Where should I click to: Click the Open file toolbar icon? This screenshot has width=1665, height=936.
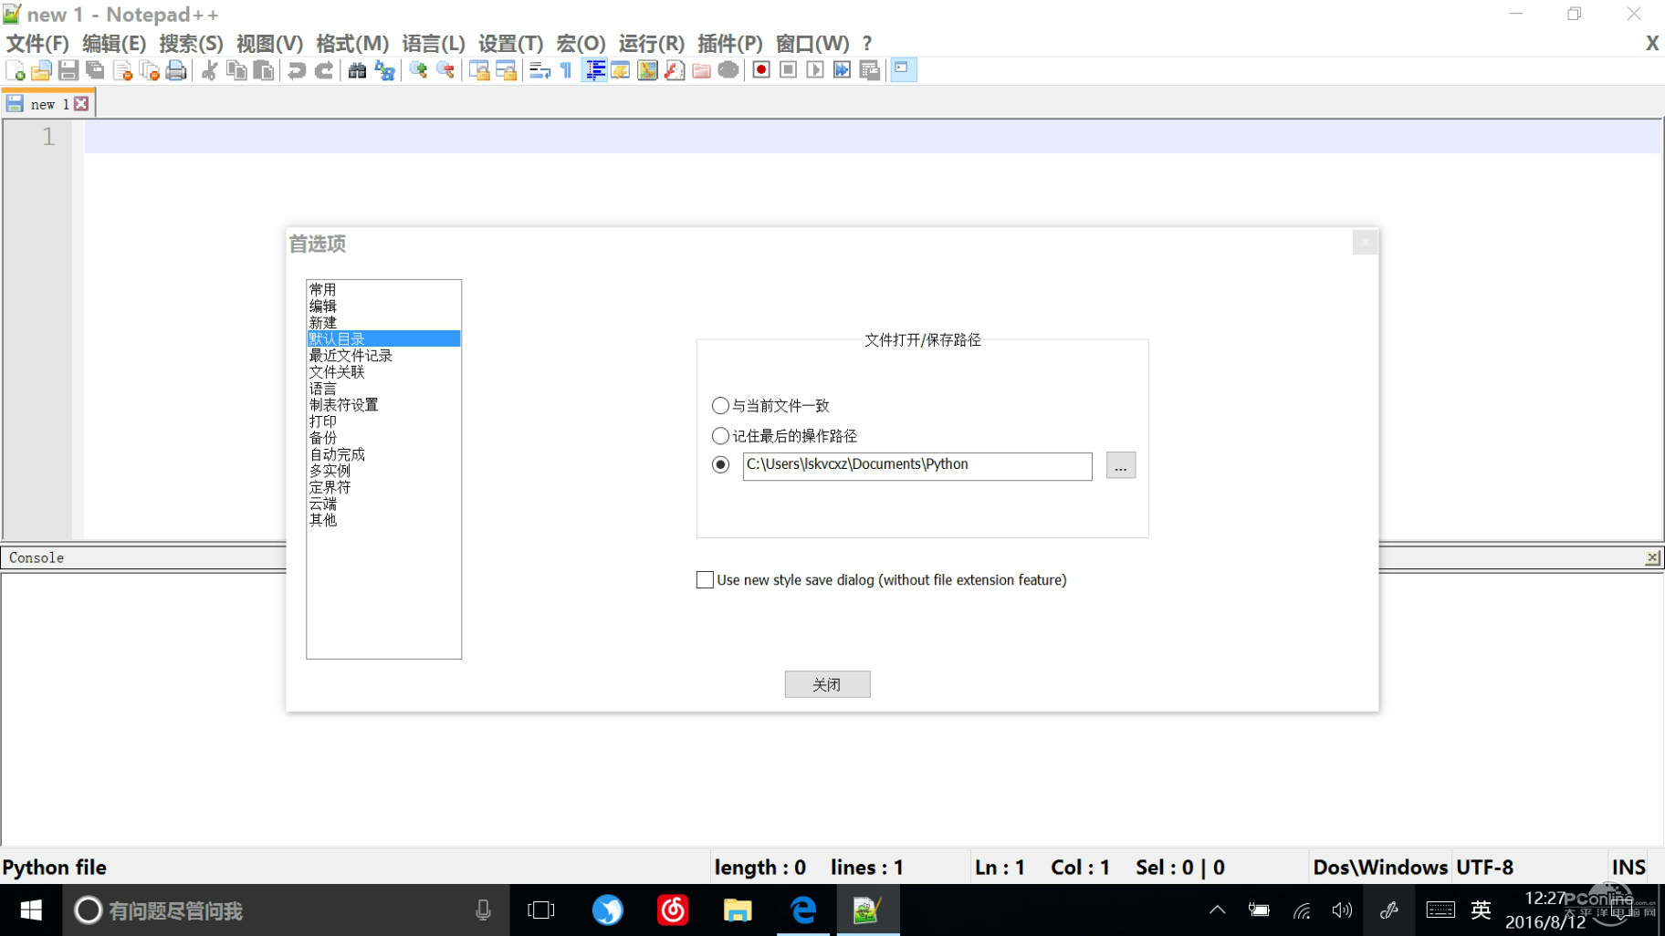(x=41, y=70)
